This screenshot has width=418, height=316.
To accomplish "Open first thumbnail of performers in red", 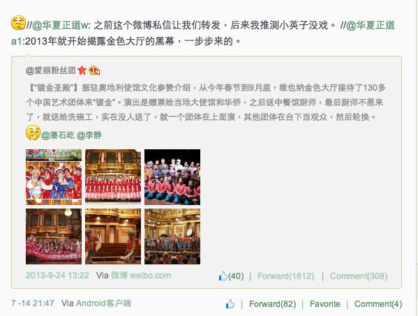I will [54, 177].
